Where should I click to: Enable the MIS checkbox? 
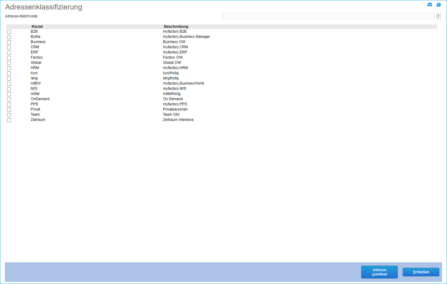coord(9,89)
